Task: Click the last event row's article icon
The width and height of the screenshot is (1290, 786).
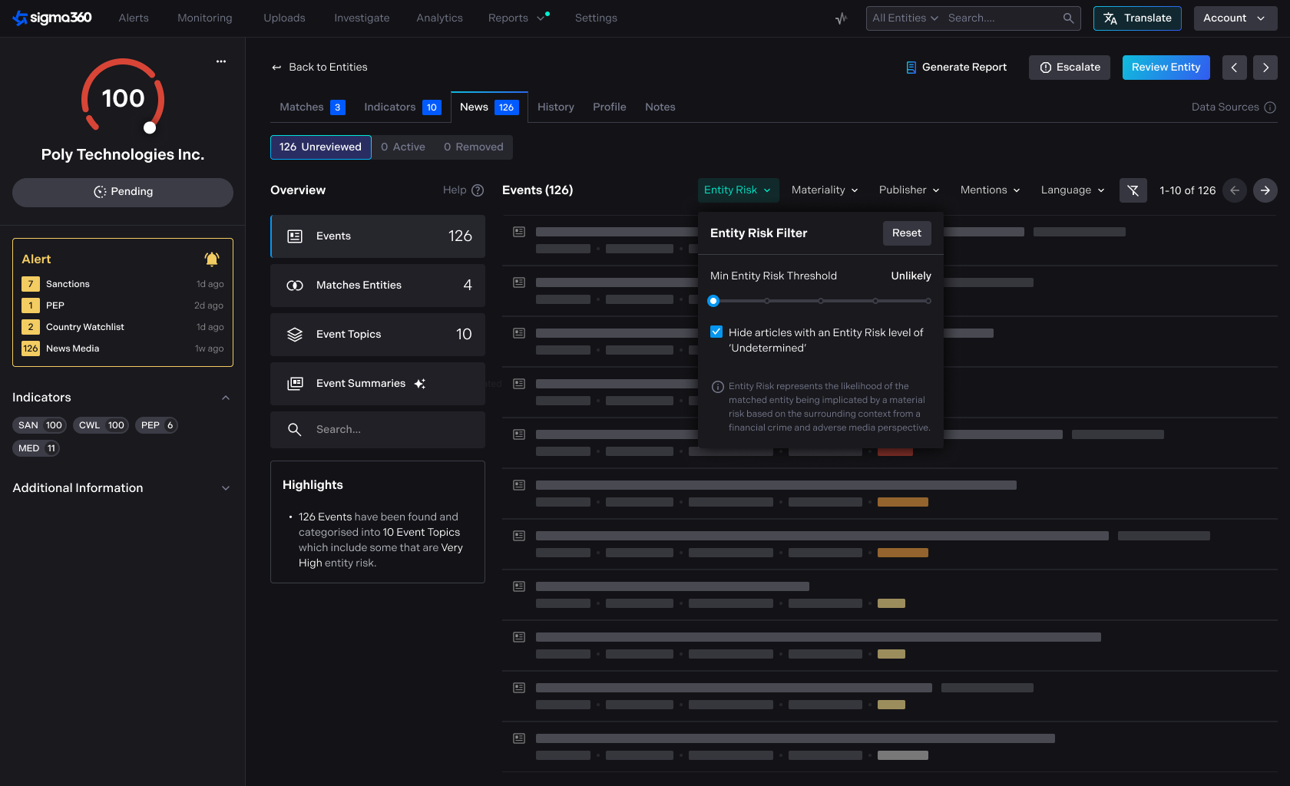Action: click(x=519, y=738)
